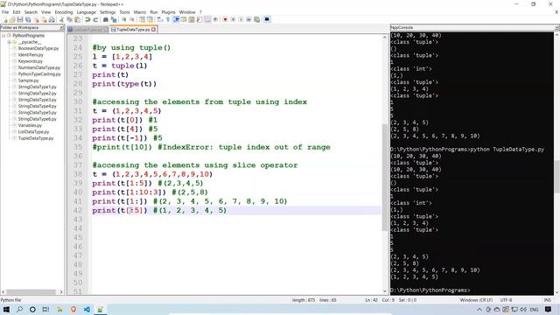Select the vertical scrollbar of the editor

385,177
